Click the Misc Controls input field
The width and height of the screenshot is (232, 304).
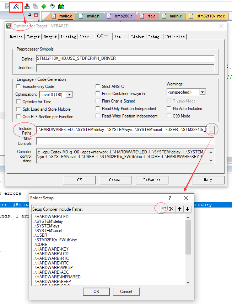tap(125, 141)
